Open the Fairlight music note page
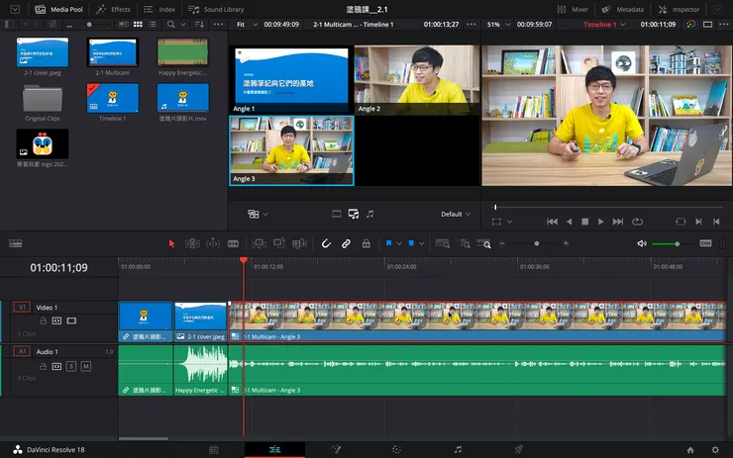 (x=457, y=449)
